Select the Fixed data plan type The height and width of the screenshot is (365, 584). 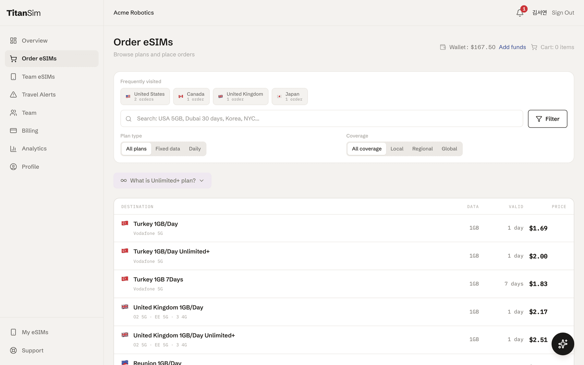tap(168, 149)
